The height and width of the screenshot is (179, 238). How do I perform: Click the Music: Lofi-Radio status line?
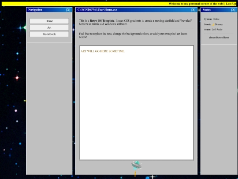coord(213,30)
